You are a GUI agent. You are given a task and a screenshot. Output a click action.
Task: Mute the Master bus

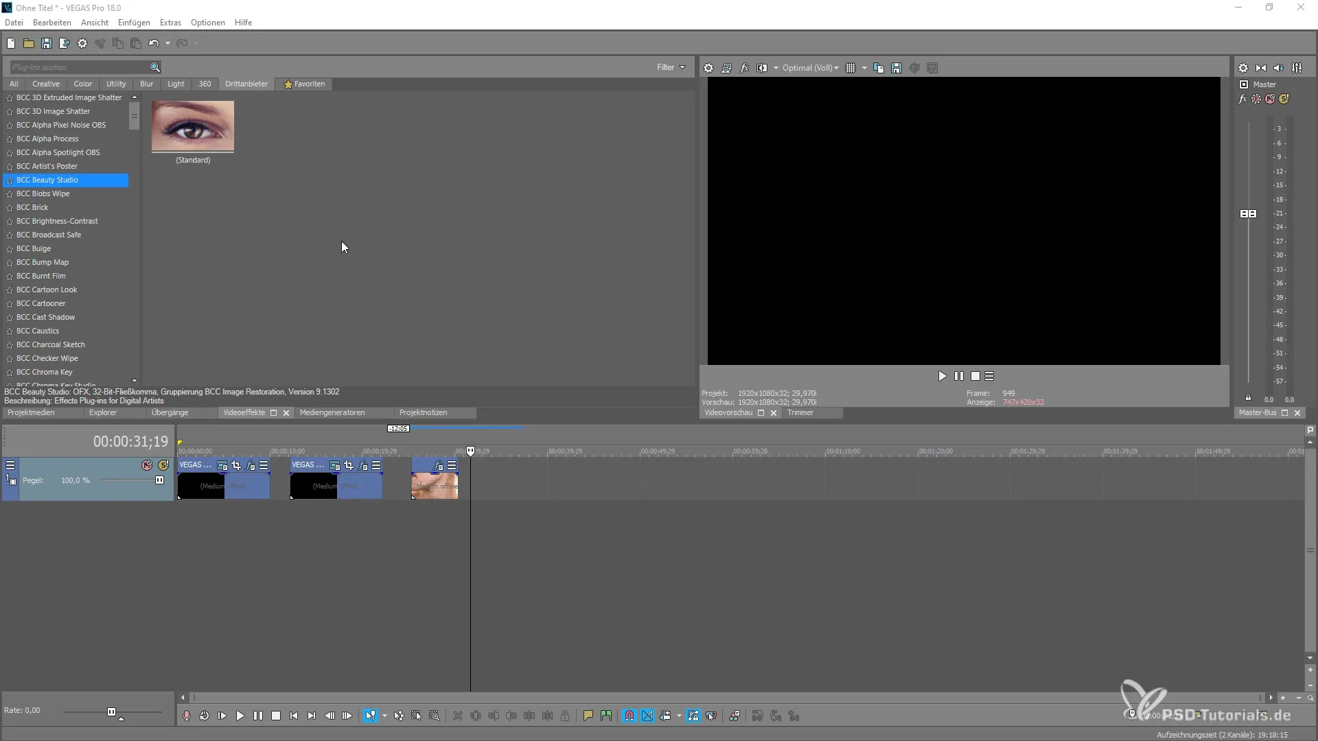(x=1270, y=99)
